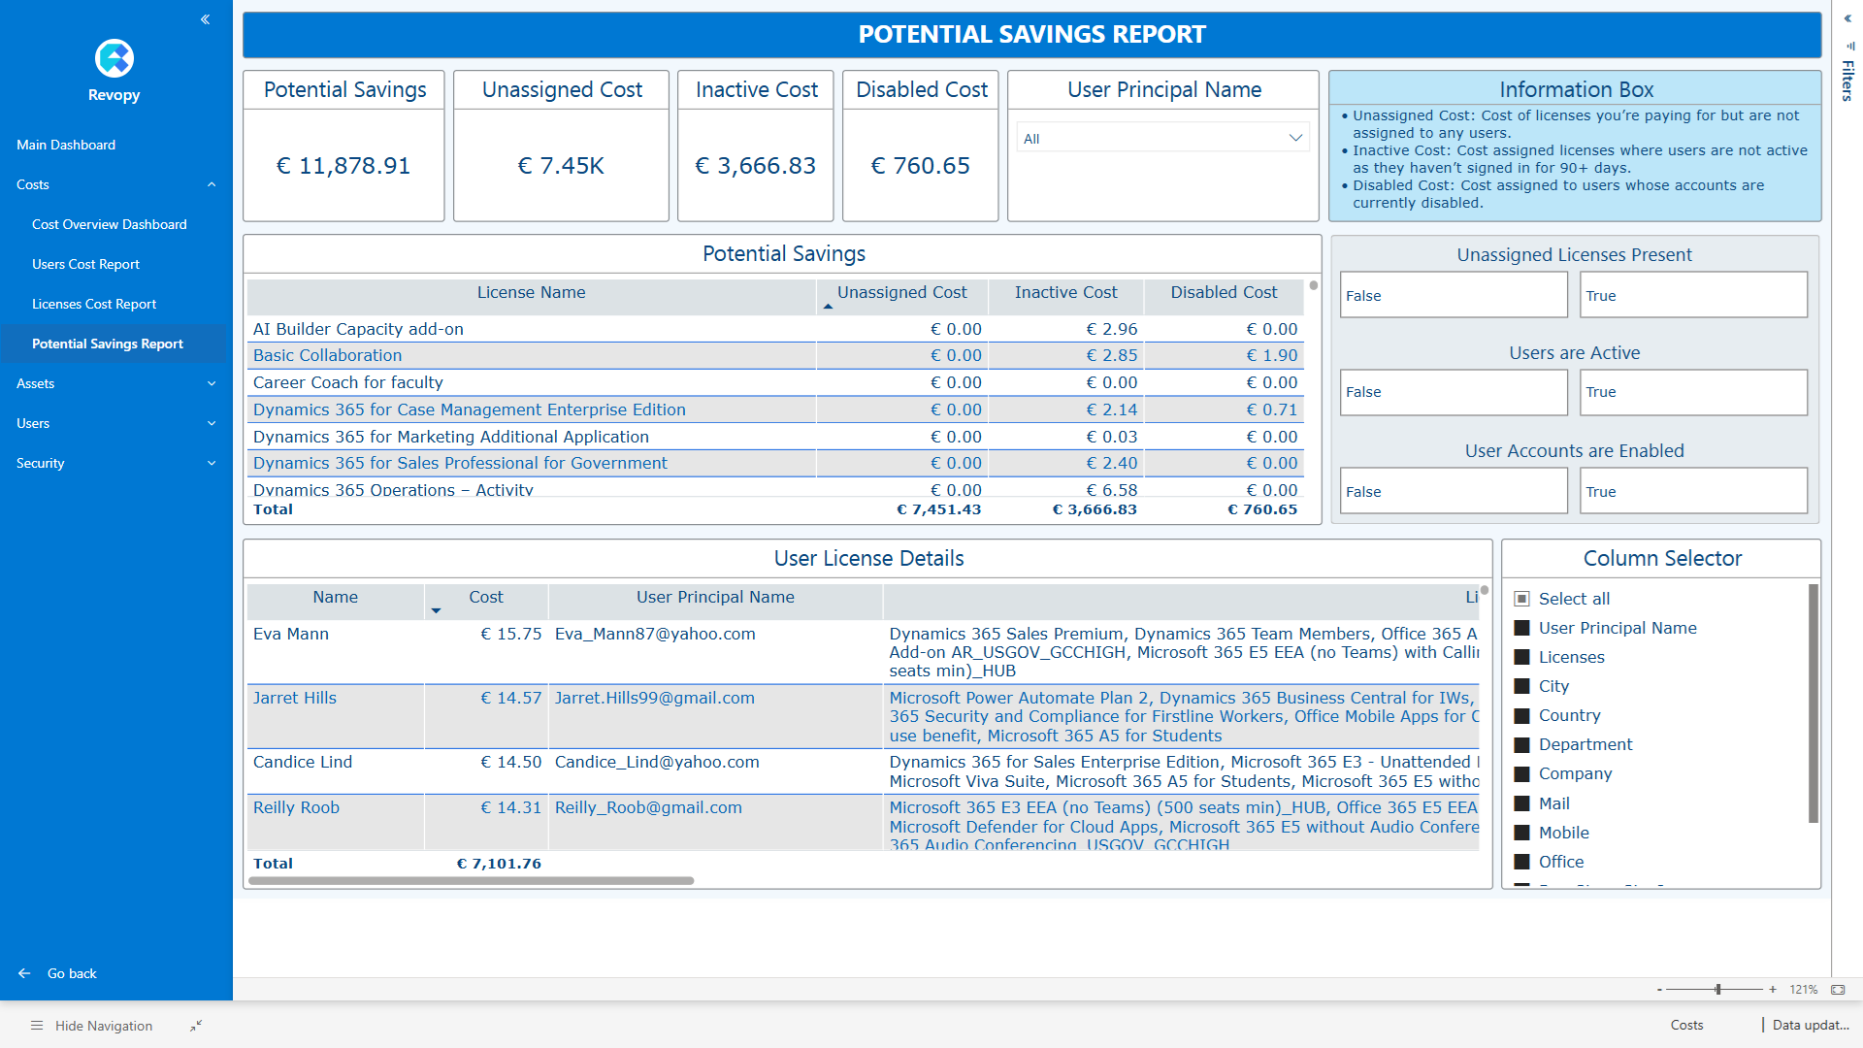1863x1048 pixels.
Task: Click the Cost column sort arrow indicator
Action: coord(436,610)
